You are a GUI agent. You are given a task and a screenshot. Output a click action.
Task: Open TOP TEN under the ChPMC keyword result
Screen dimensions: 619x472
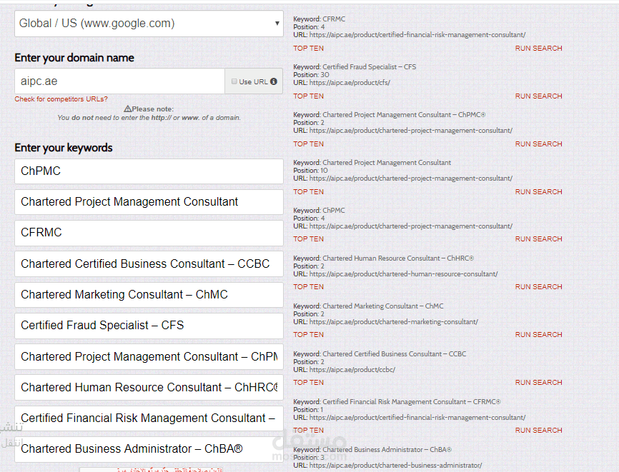(308, 239)
